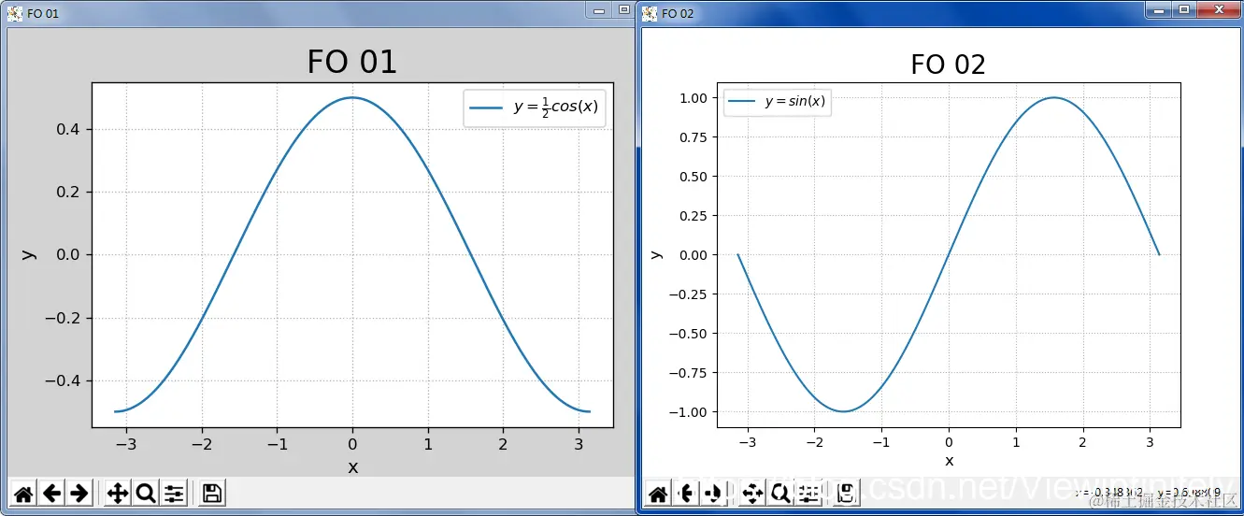Click the −1.00 y-tick label in FO 02

point(688,412)
